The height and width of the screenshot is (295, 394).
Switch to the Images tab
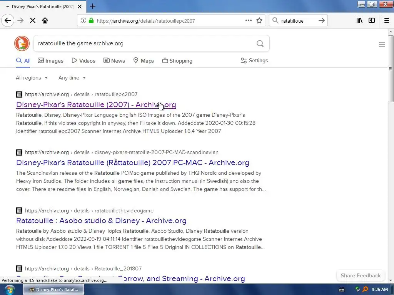click(50, 61)
